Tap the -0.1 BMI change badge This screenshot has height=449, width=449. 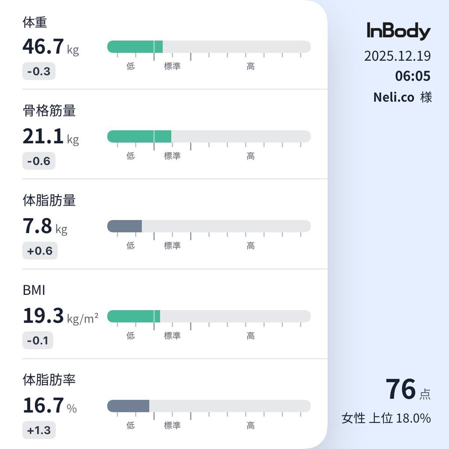[38, 341]
